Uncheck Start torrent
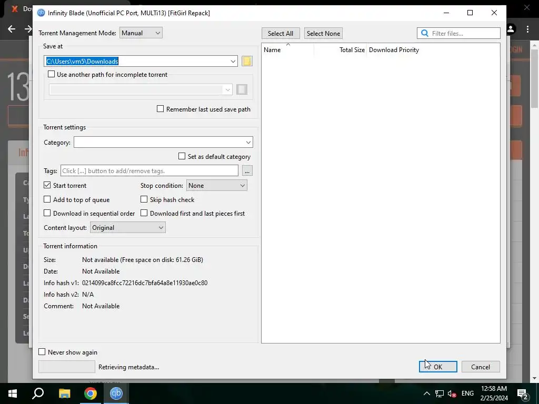 (x=47, y=185)
